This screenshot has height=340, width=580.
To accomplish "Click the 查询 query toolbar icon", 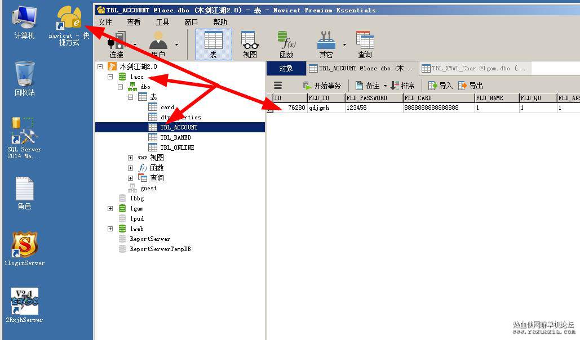I will 365,44.
